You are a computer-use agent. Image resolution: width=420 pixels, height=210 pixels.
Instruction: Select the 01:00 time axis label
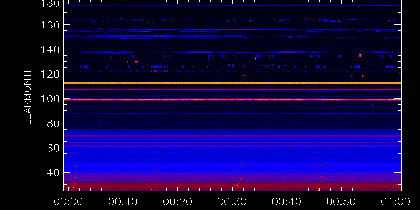396,202
